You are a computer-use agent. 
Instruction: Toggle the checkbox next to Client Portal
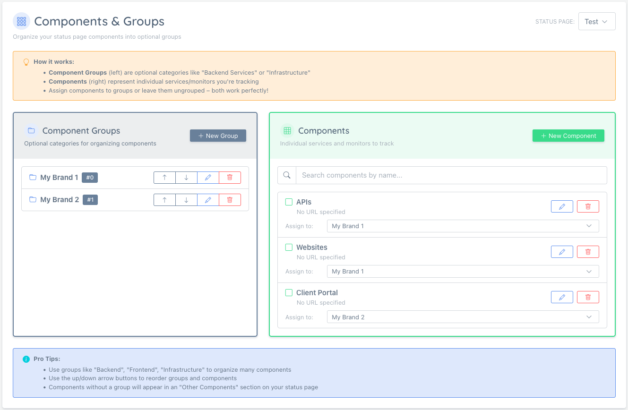289,292
